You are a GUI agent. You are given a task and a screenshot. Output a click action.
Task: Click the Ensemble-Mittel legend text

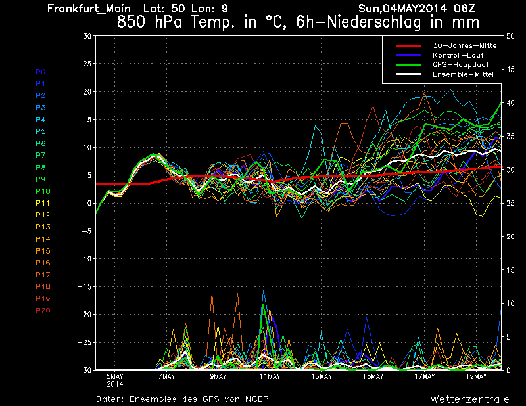coord(463,74)
